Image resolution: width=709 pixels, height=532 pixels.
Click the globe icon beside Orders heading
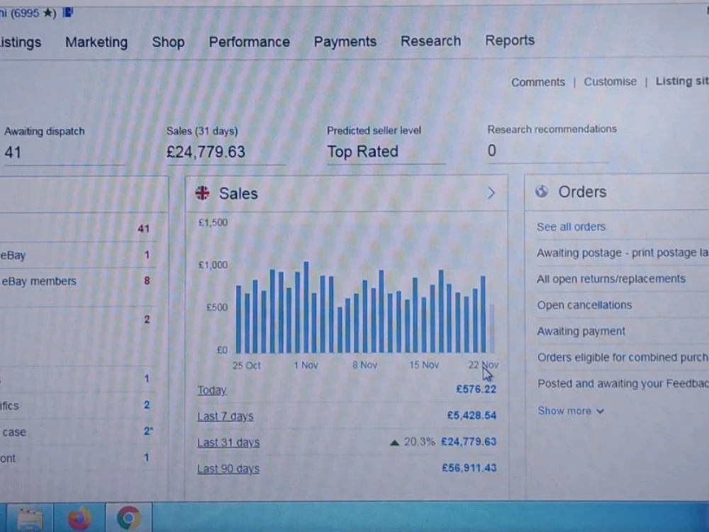[541, 192]
